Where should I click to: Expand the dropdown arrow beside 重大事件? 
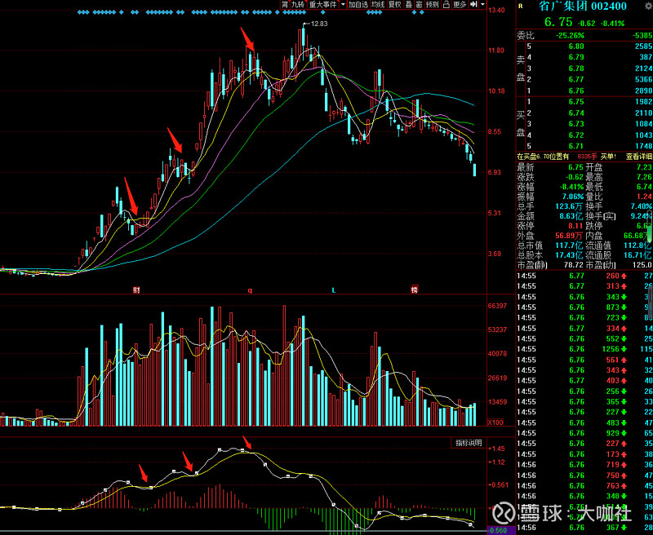[343, 4]
